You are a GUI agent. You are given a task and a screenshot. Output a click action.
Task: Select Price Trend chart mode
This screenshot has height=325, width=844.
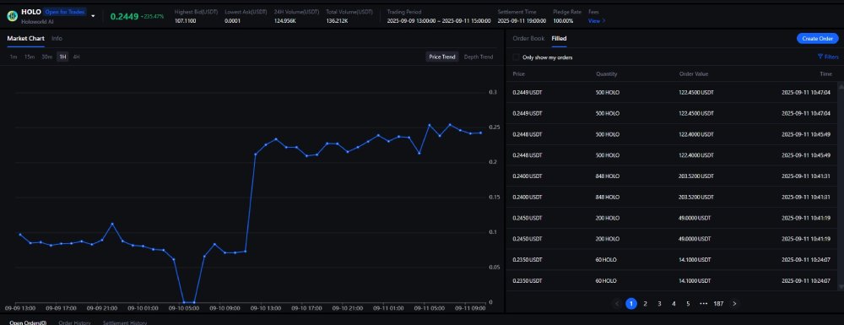[x=442, y=57]
